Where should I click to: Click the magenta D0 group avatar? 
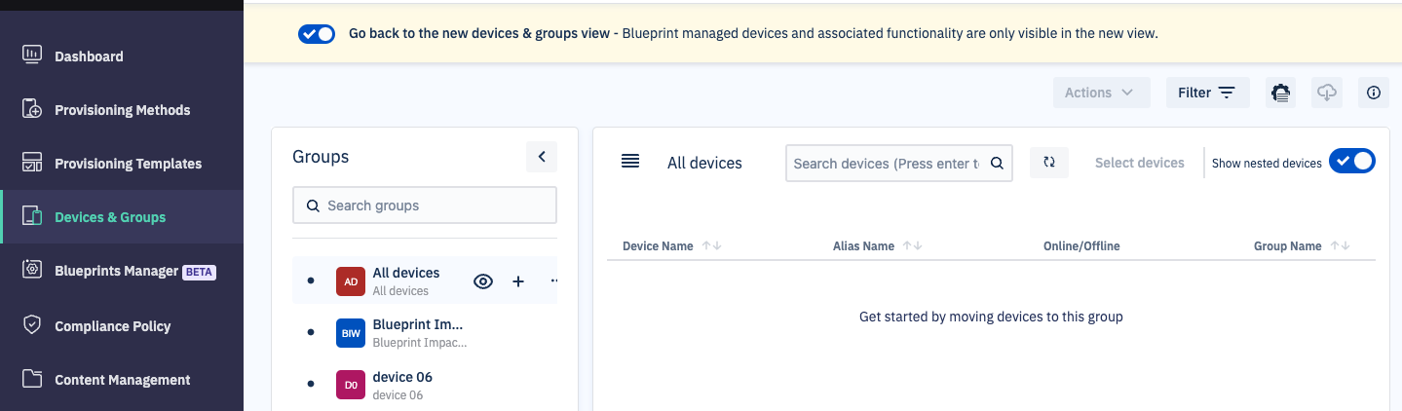351,385
